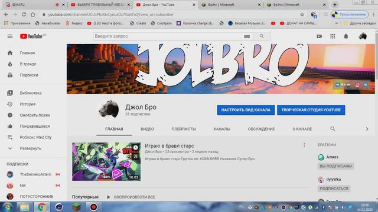This screenshot has height=212, width=378.
Task: Open the on-screen keyboard icon in search
Action: pyautogui.click(x=247, y=37)
